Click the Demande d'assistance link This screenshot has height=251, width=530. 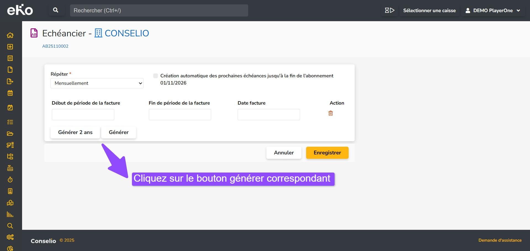click(x=500, y=240)
